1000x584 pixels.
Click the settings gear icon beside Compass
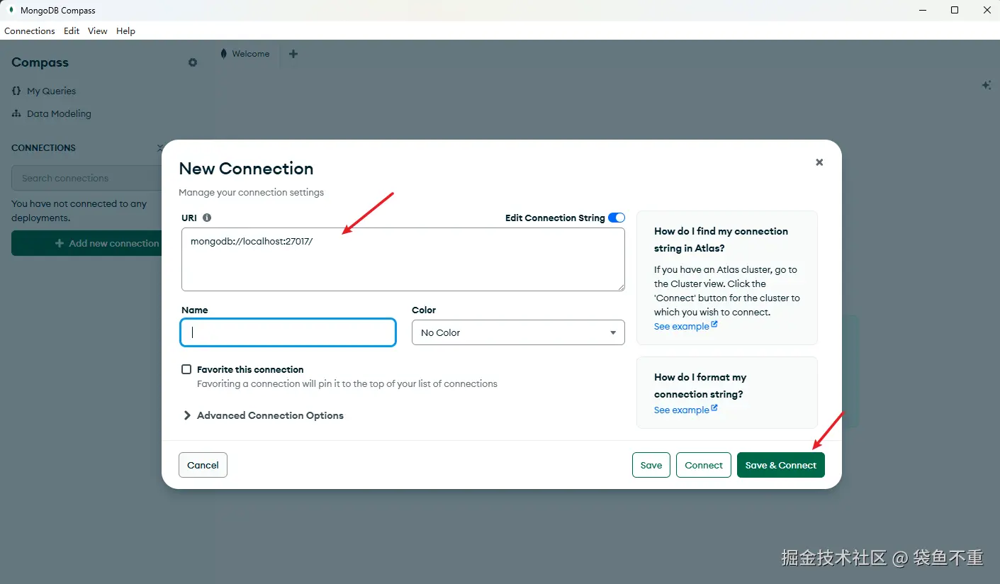point(193,62)
